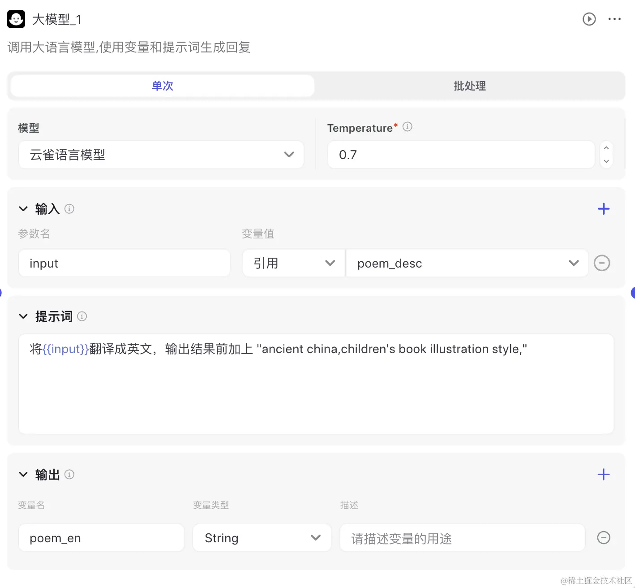635x588 pixels.
Task: Click the Temperature field label
Action: pyautogui.click(x=360, y=128)
